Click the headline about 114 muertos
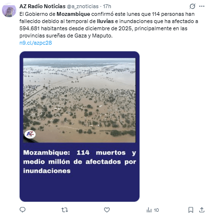 pos(80,161)
